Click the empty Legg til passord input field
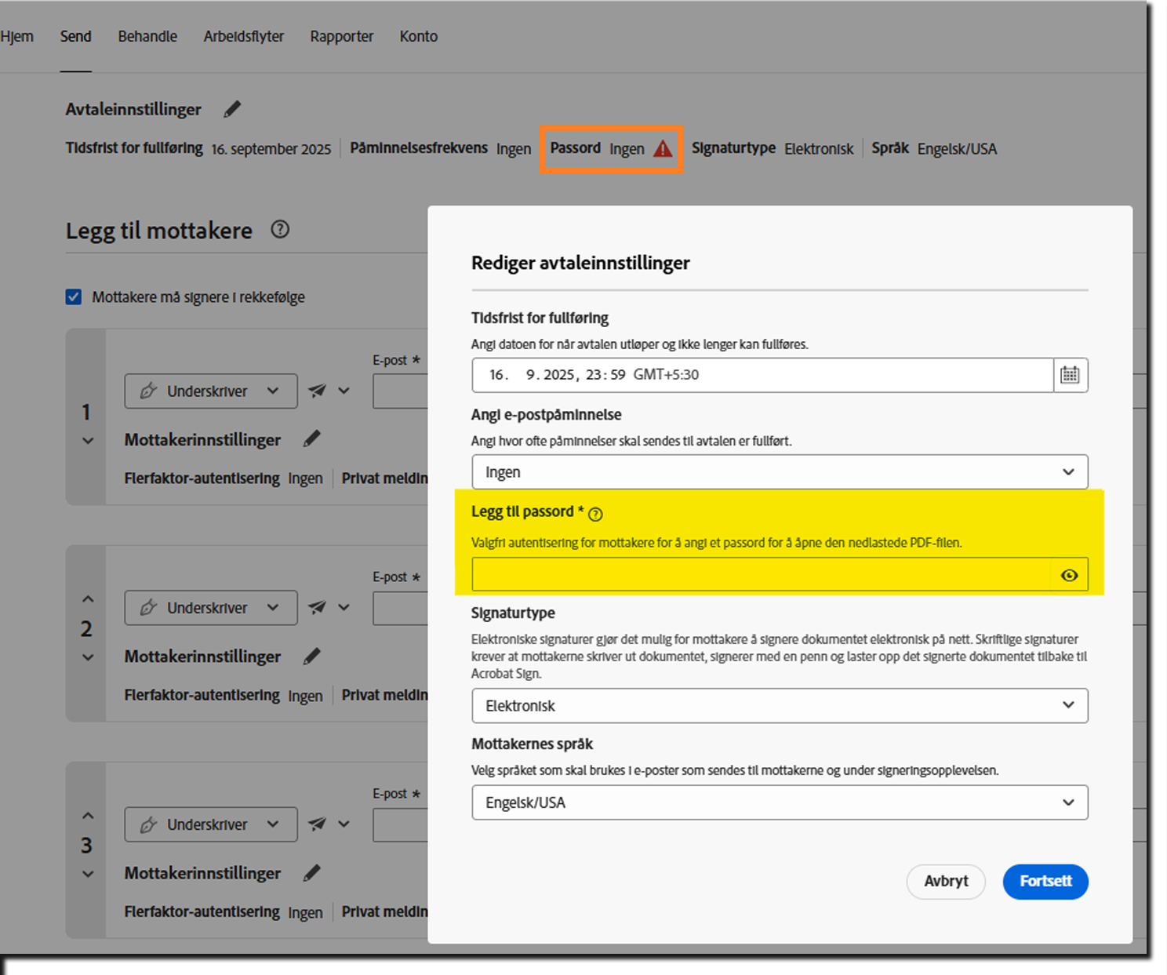Viewport: 1167px width, 975px height. pyautogui.click(x=745, y=574)
